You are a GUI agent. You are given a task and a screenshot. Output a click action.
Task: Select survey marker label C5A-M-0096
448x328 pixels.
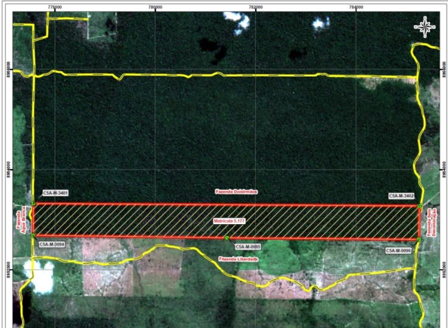[x=399, y=250]
